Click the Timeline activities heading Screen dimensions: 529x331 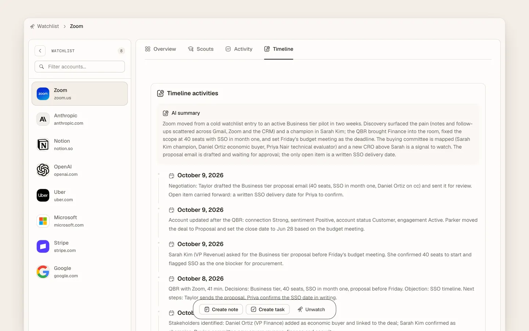(x=192, y=93)
